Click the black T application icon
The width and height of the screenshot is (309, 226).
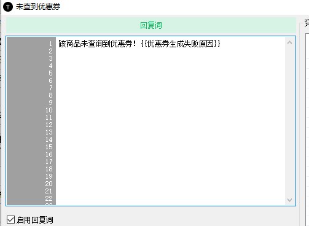(x=8, y=7)
